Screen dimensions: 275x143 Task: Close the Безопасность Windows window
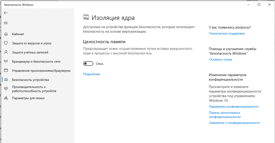pyautogui.click(x=270, y=5)
